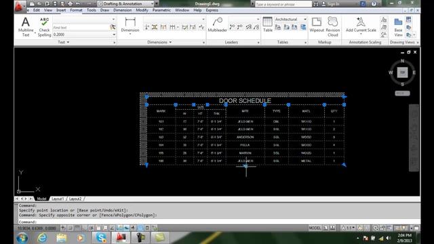Click the dimension tool with the wavy line icon
Image resolution: width=434 pixels, height=244 pixels.
click(201, 27)
